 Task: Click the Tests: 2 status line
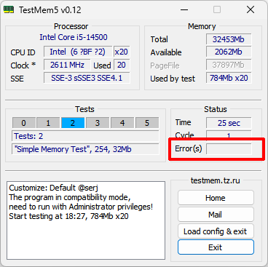point(85,136)
